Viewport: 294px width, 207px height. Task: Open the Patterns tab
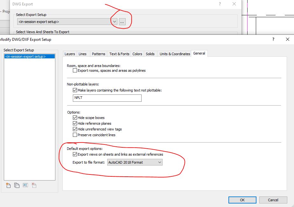tap(98, 54)
